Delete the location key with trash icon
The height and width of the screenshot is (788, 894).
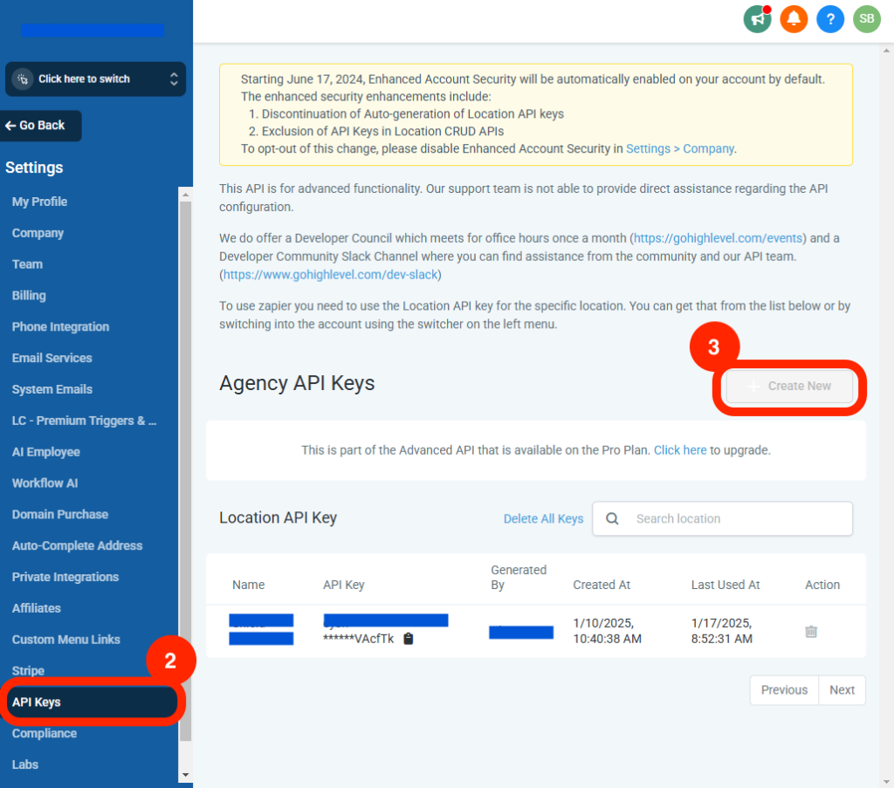click(x=811, y=631)
